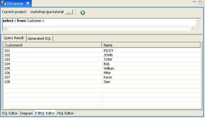Viewport: 205px width, 118px height.
Task: Switch to the Generated SQL tab
Action: tap(39, 38)
